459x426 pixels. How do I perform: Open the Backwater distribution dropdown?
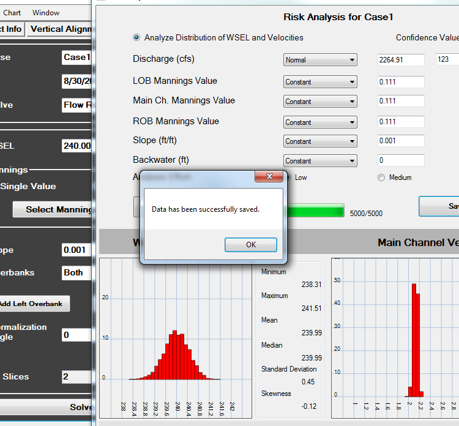(x=320, y=161)
